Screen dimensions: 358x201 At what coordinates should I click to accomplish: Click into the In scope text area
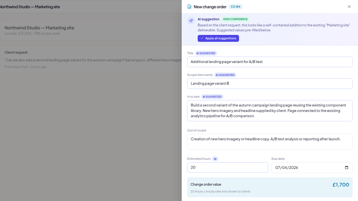[x=270, y=111]
